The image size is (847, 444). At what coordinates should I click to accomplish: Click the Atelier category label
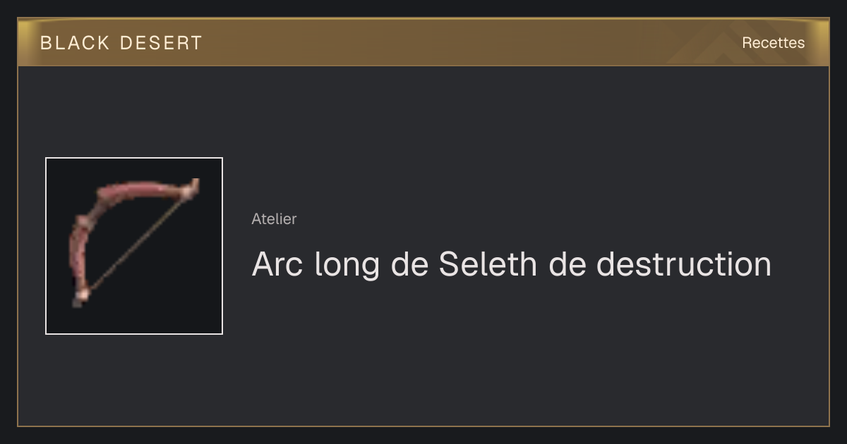tap(274, 219)
